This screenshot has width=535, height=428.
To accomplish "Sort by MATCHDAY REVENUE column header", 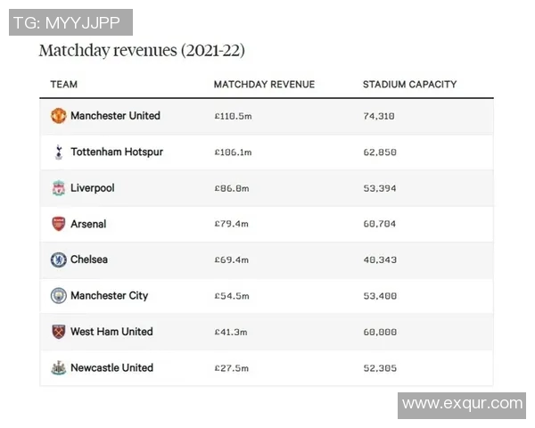I will [x=264, y=85].
